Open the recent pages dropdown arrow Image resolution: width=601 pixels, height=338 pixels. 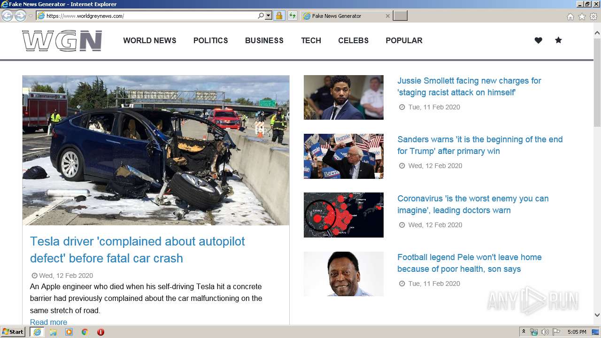click(31, 16)
